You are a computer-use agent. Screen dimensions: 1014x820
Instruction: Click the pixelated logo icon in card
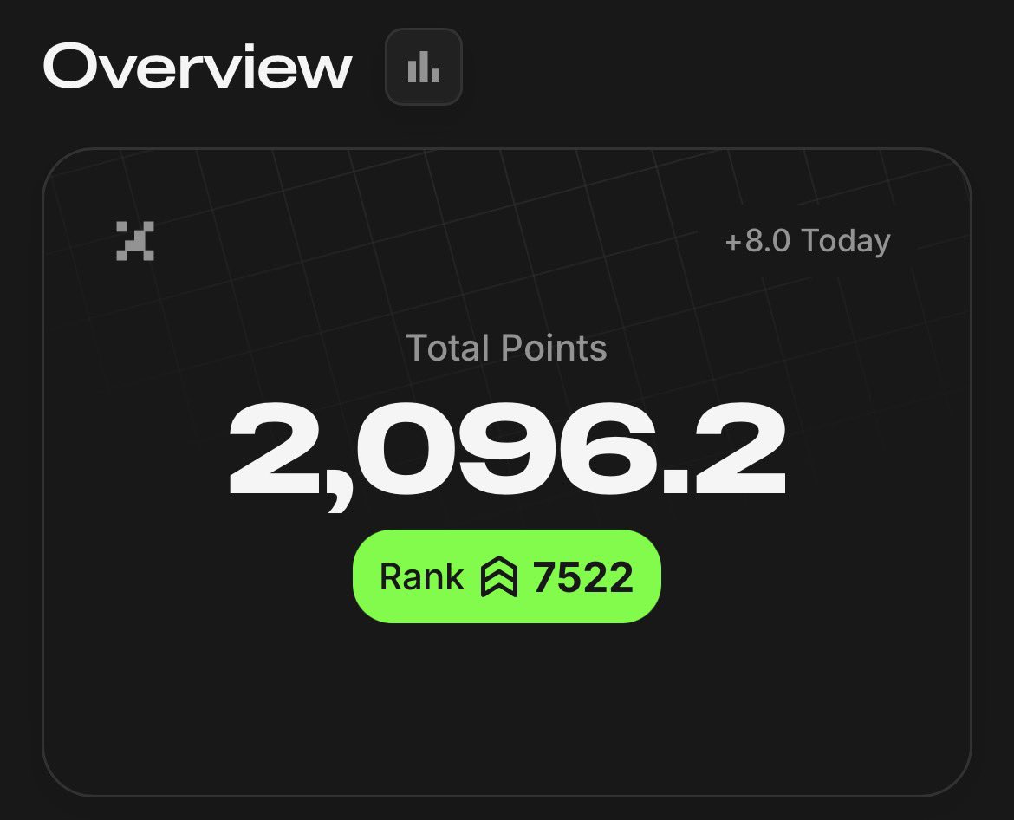(135, 241)
